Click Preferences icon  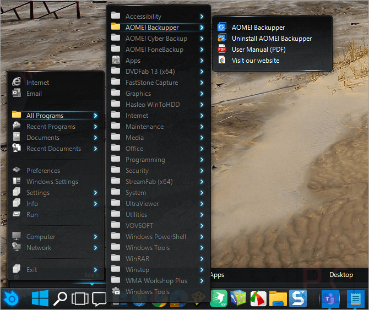[x=17, y=170]
